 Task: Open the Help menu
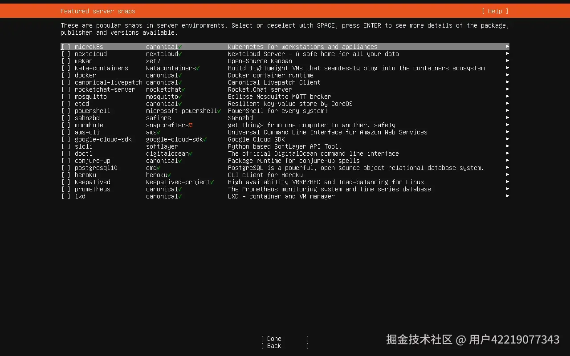pyautogui.click(x=494, y=11)
